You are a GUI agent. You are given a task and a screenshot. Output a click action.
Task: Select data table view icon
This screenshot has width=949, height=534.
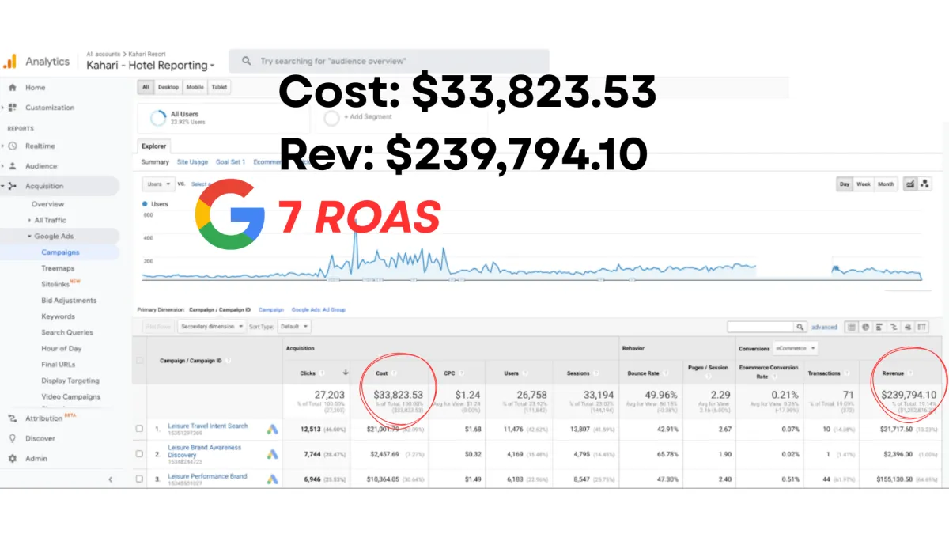pyautogui.click(x=851, y=326)
